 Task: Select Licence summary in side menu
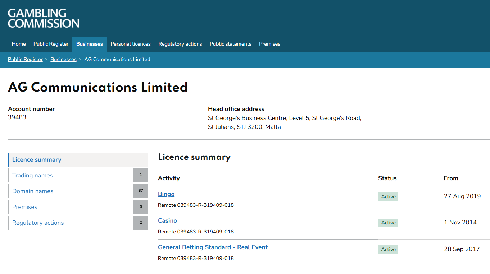pyautogui.click(x=78, y=159)
